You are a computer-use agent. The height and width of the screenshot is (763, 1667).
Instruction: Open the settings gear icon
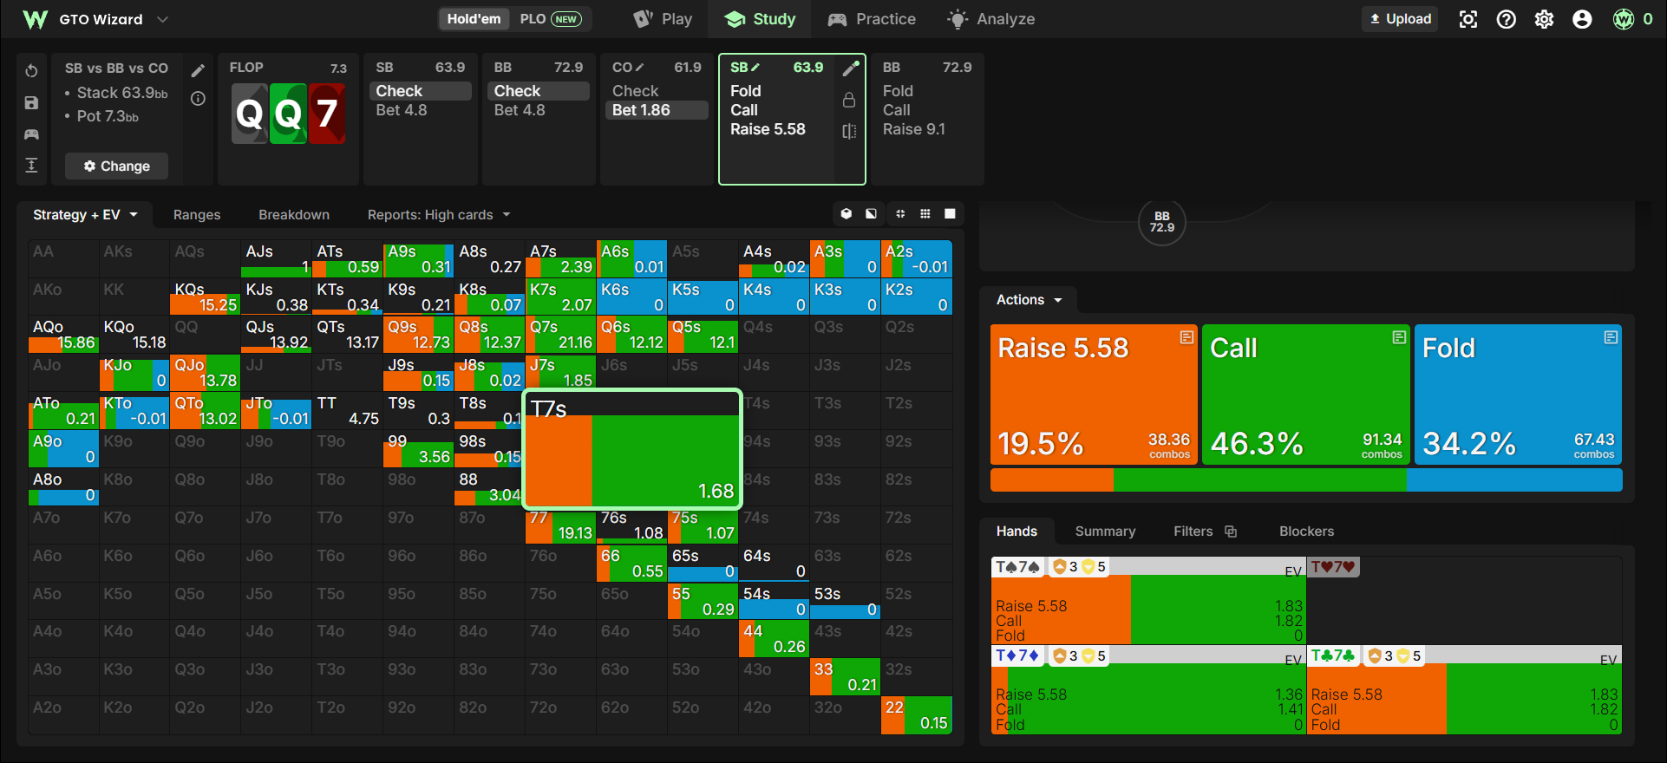click(x=1544, y=19)
